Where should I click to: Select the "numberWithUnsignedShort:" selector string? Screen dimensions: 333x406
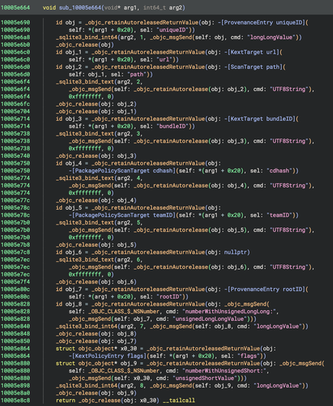click(224, 371)
